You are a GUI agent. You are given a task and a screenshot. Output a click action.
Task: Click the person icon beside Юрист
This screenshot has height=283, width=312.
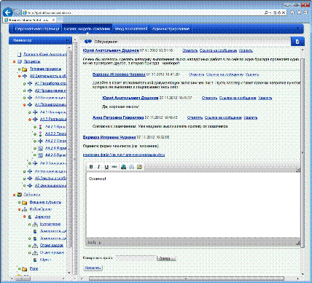point(35,260)
